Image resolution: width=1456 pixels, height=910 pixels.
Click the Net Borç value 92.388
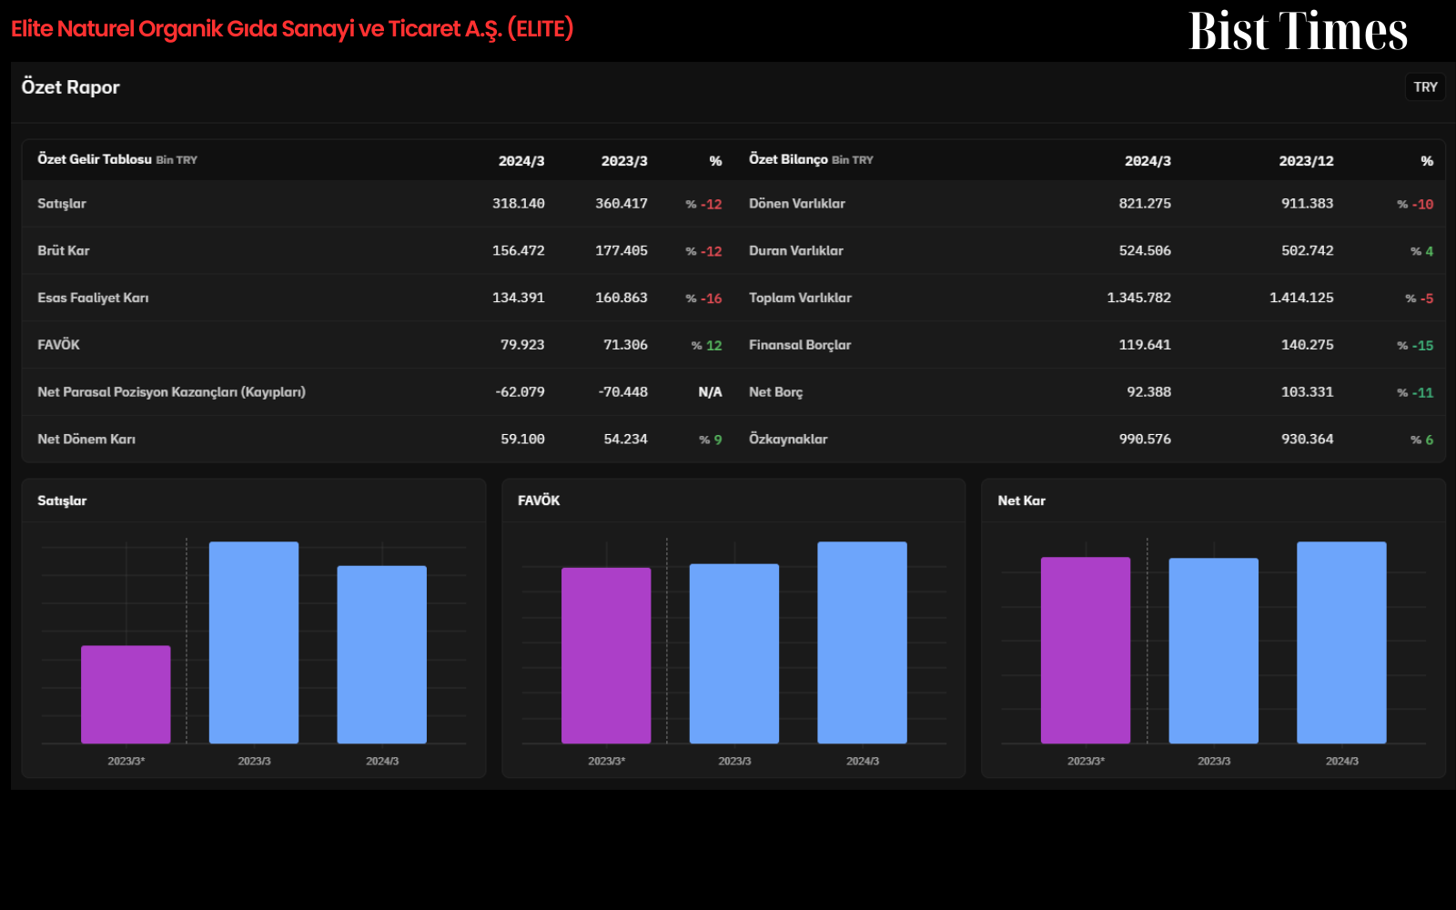pyautogui.click(x=1148, y=392)
